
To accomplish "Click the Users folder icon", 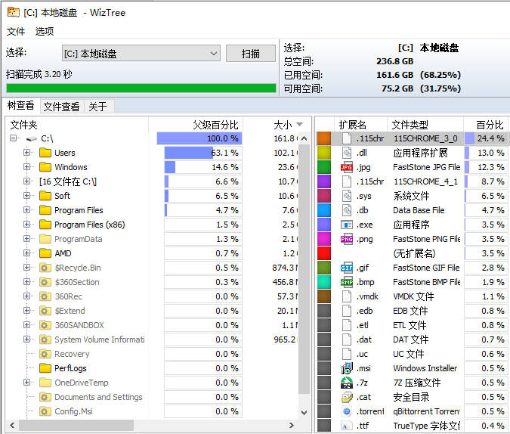I will 45,153.
